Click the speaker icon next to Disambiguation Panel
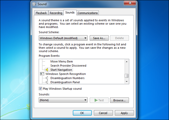This screenshot has width=169, height=120. [x=47, y=82]
